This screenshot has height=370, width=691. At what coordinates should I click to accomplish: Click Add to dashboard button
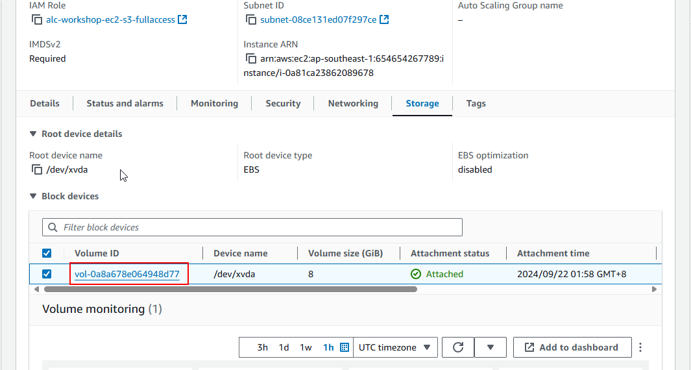pos(572,347)
